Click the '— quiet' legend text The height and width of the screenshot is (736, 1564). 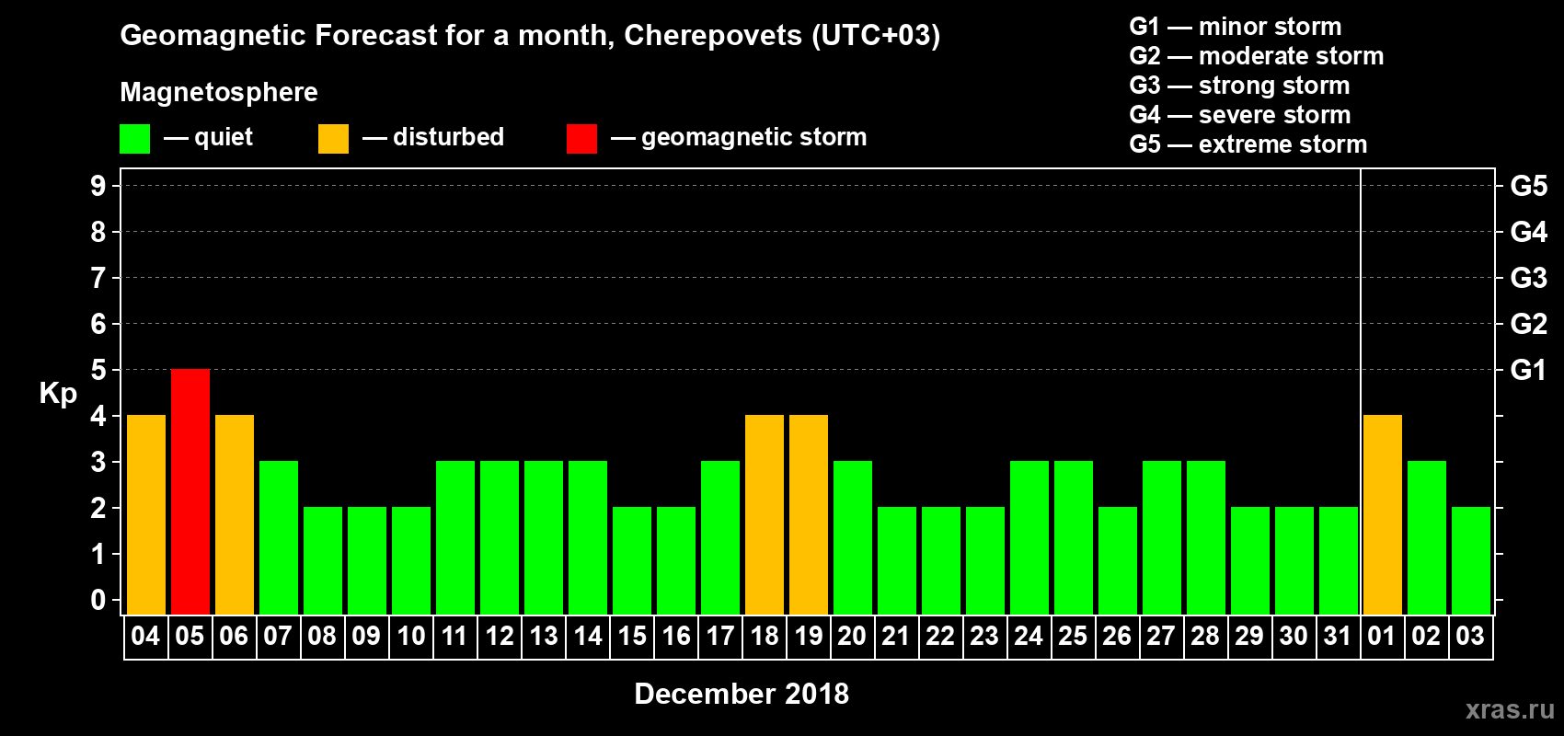(208, 137)
